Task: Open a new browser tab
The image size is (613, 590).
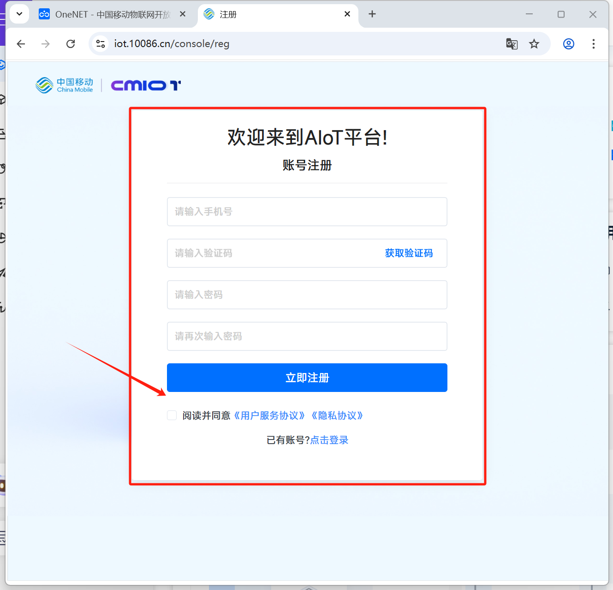Action: click(x=372, y=14)
